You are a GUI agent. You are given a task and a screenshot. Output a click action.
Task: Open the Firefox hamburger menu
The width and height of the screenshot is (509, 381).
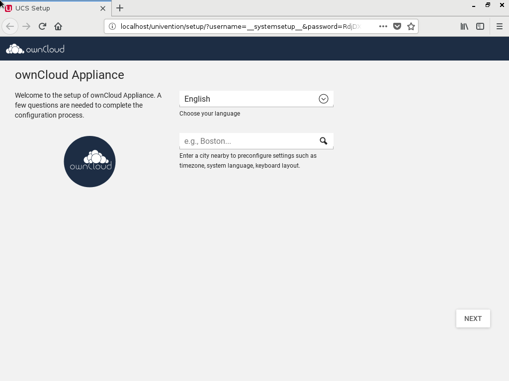pyautogui.click(x=500, y=26)
